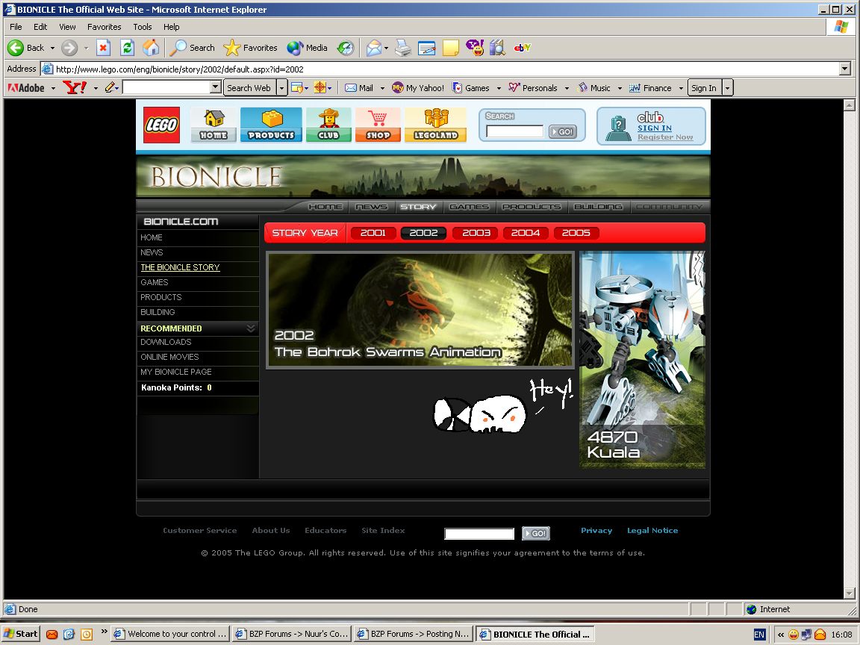Click the footer GO! button

point(536,533)
